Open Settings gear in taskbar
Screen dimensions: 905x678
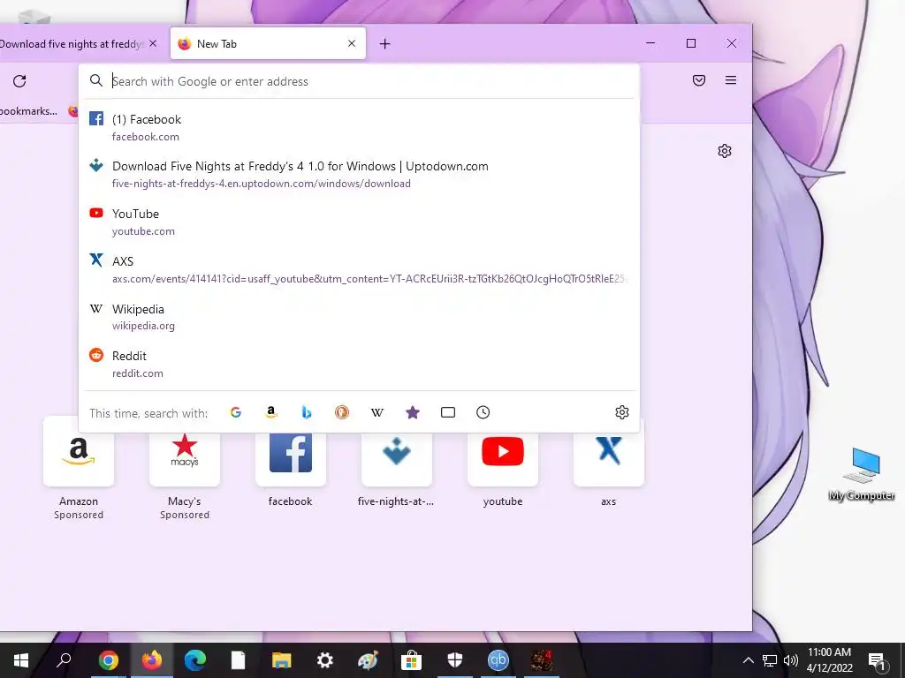point(325,660)
